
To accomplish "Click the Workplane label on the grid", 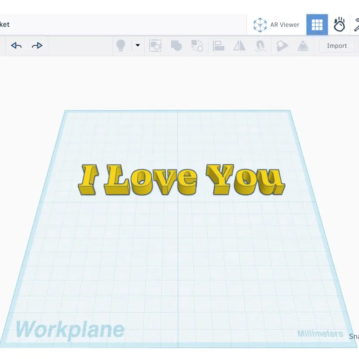I will click(70, 330).
